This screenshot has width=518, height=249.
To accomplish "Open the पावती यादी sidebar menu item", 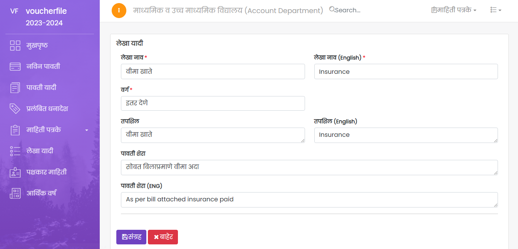I will coord(41,88).
